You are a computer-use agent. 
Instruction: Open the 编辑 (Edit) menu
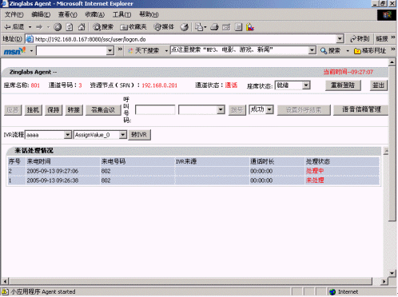click(41, 14)
